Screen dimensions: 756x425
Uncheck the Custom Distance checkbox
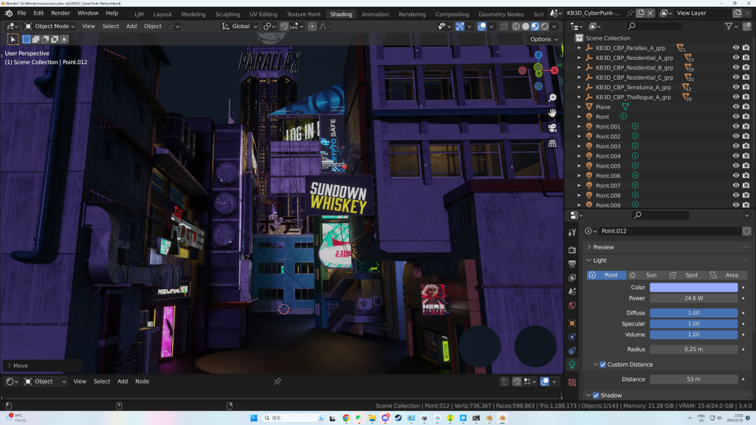[602, 364]
